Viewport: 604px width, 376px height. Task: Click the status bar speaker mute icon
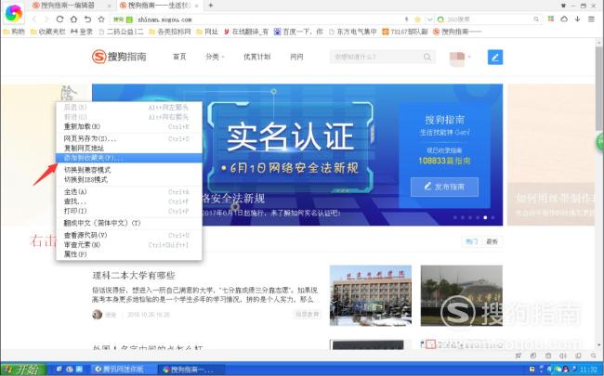[x=563, y=356]
